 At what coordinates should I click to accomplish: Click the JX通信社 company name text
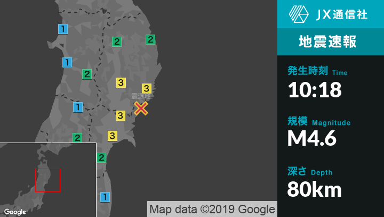[x=341, y=15]
